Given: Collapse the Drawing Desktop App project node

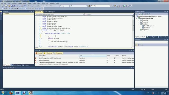Looking at the screenshot, I should [136, 18].
